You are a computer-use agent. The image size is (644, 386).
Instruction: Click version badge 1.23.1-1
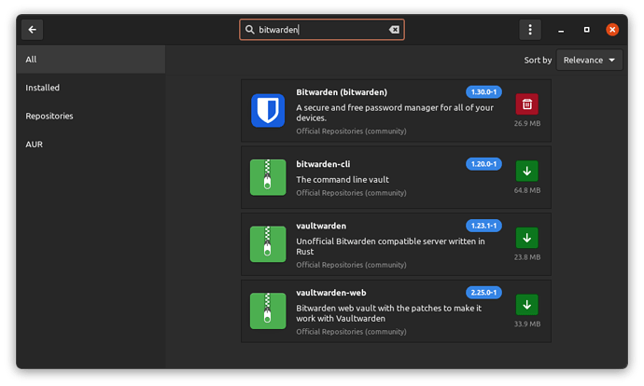point(483,226)
